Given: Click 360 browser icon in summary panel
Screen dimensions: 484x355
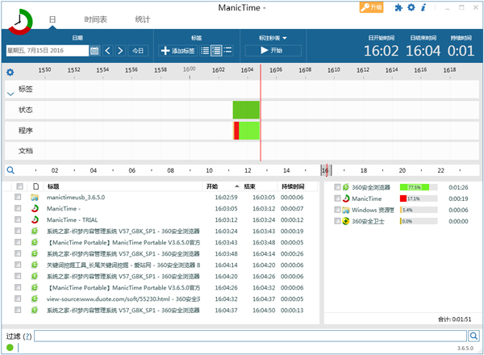Looking at the screenshot, I should click(346, 187).
